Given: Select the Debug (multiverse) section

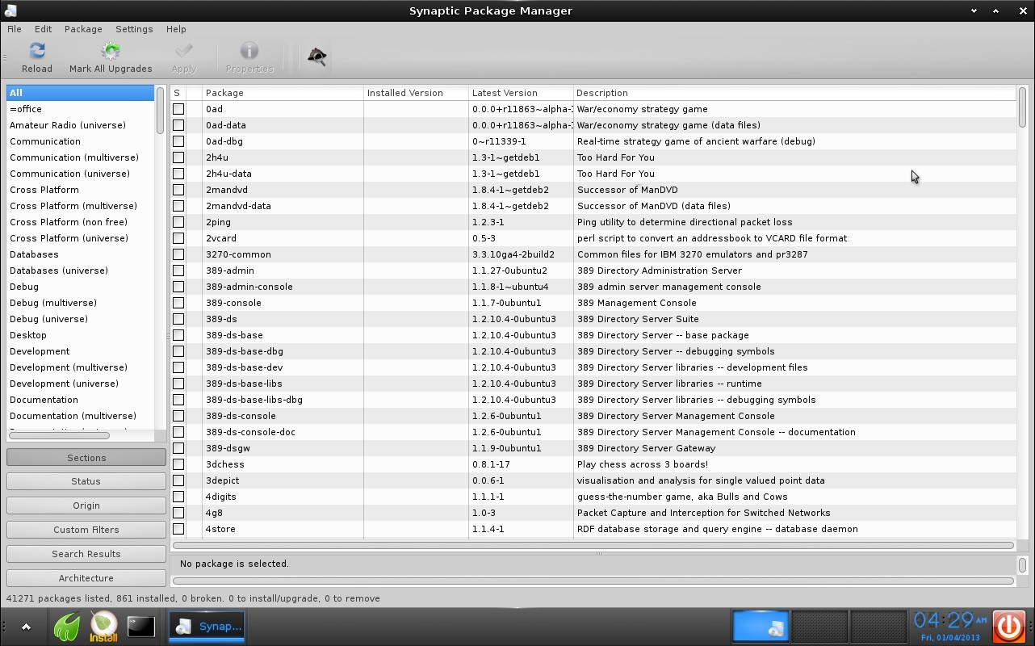Looking at the screenshot, I should point(81,303).
